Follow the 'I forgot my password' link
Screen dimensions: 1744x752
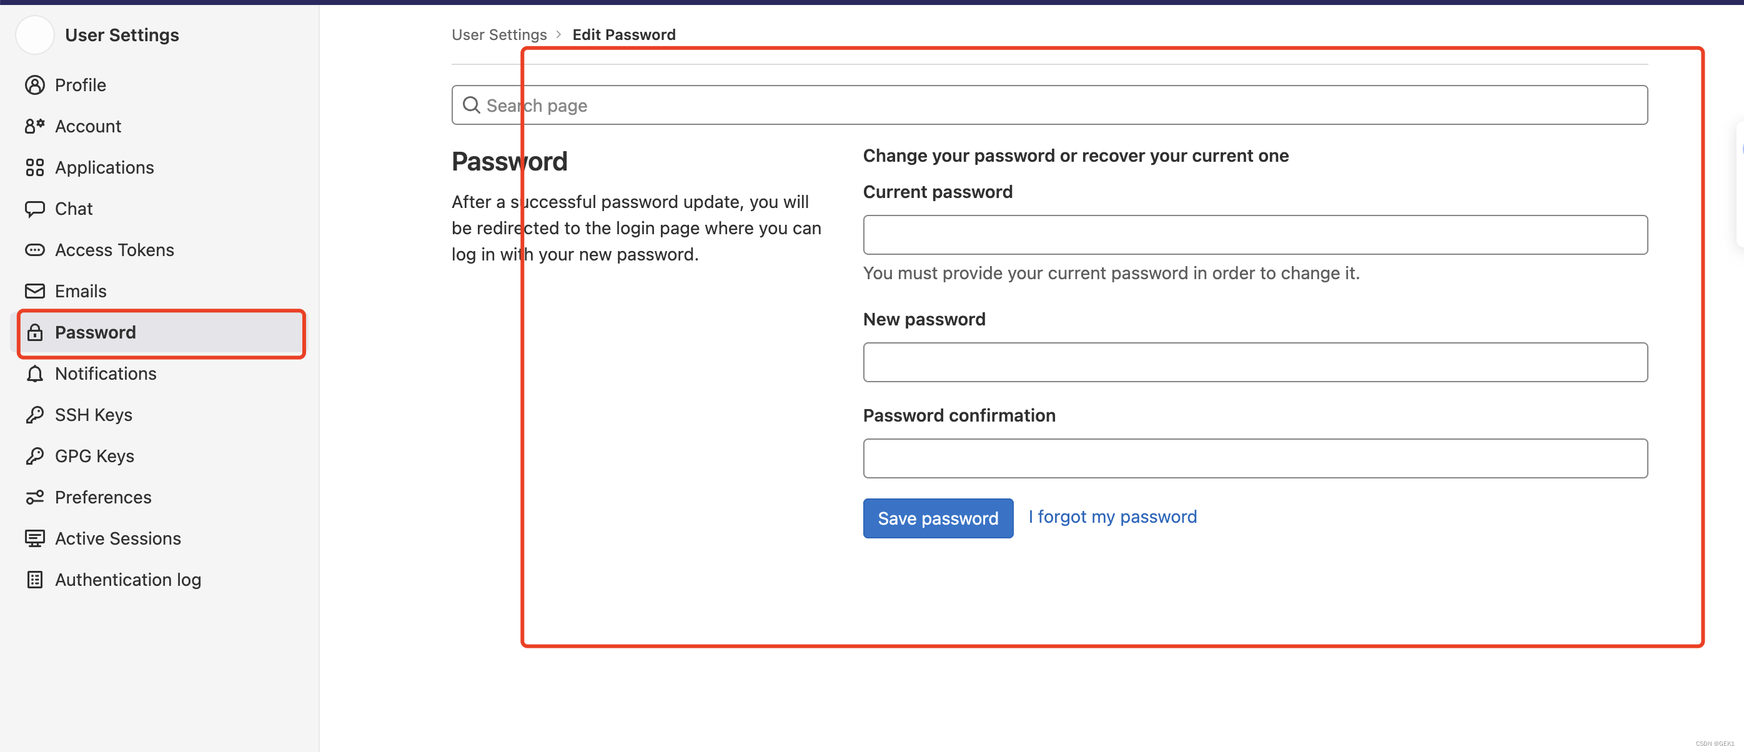click(1112, 517)
